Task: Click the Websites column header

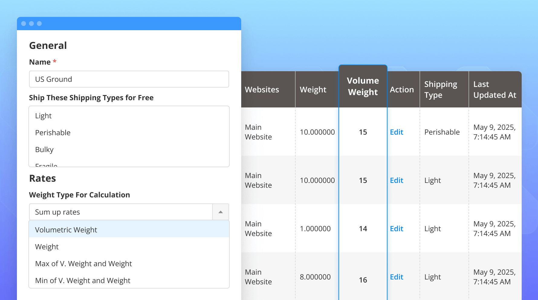Action: pyautogui.click(x=262, y=90)
